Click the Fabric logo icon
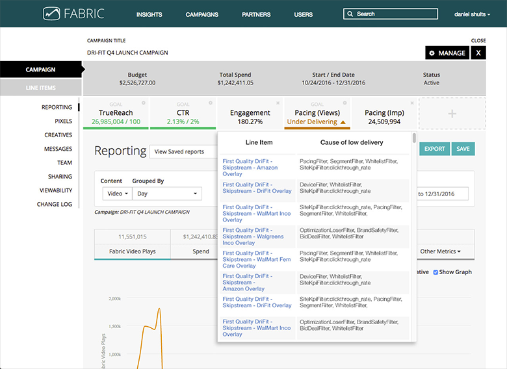507x369 pixels. tap(51, 14)
